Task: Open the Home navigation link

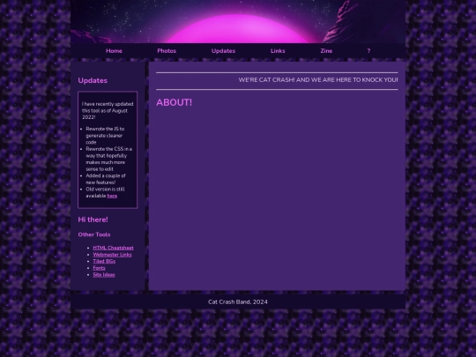Action: pos(114,51)
